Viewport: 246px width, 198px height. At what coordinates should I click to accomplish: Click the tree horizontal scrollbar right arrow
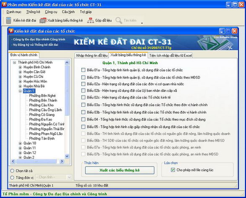[62, 161]
